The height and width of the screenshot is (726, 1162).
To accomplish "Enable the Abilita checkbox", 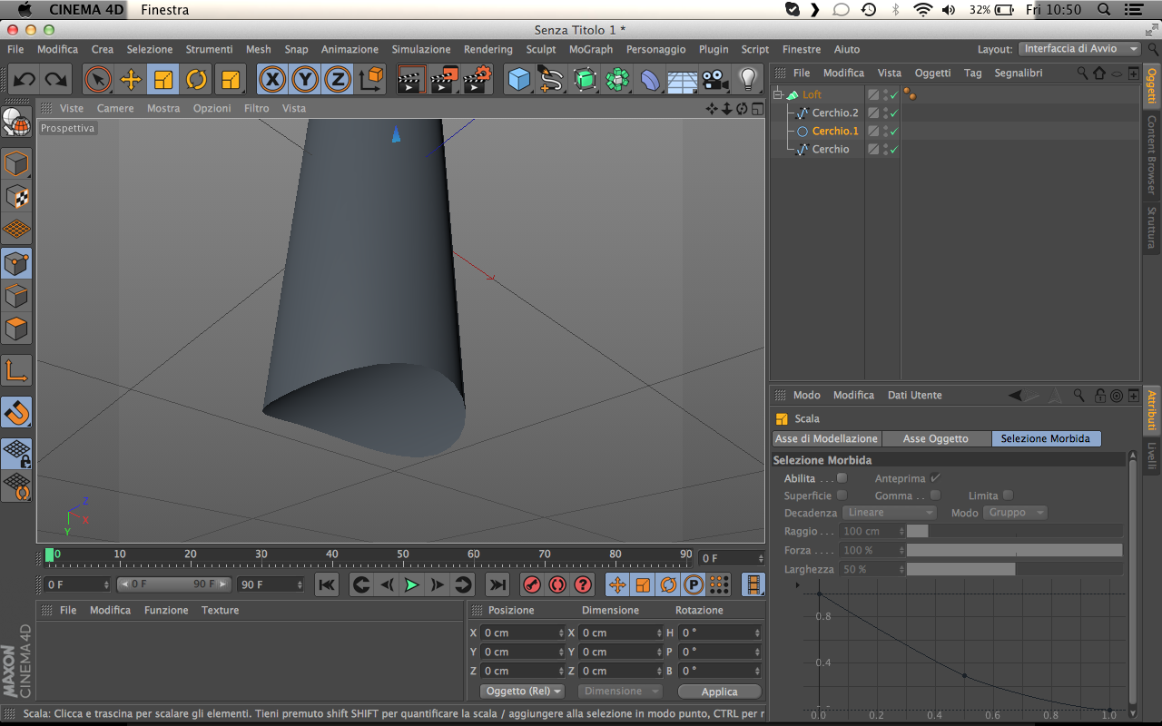I will 842,478.
